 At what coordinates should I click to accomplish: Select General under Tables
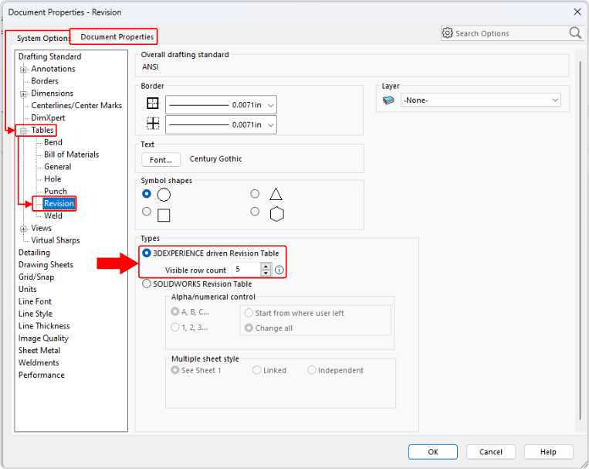pos(57,167)
